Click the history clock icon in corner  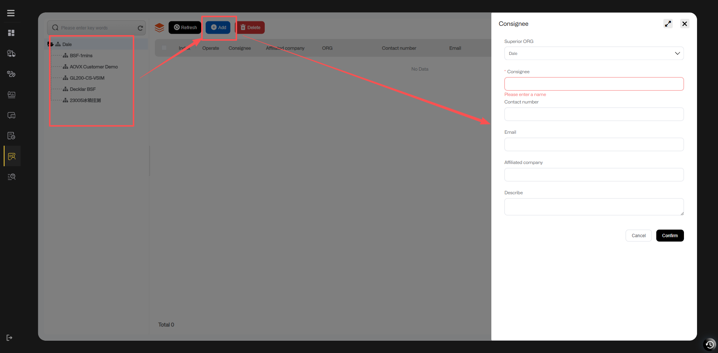coord(709,344)
